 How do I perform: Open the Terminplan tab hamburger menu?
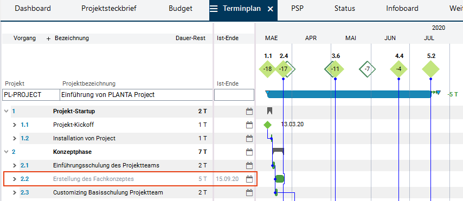214,9
